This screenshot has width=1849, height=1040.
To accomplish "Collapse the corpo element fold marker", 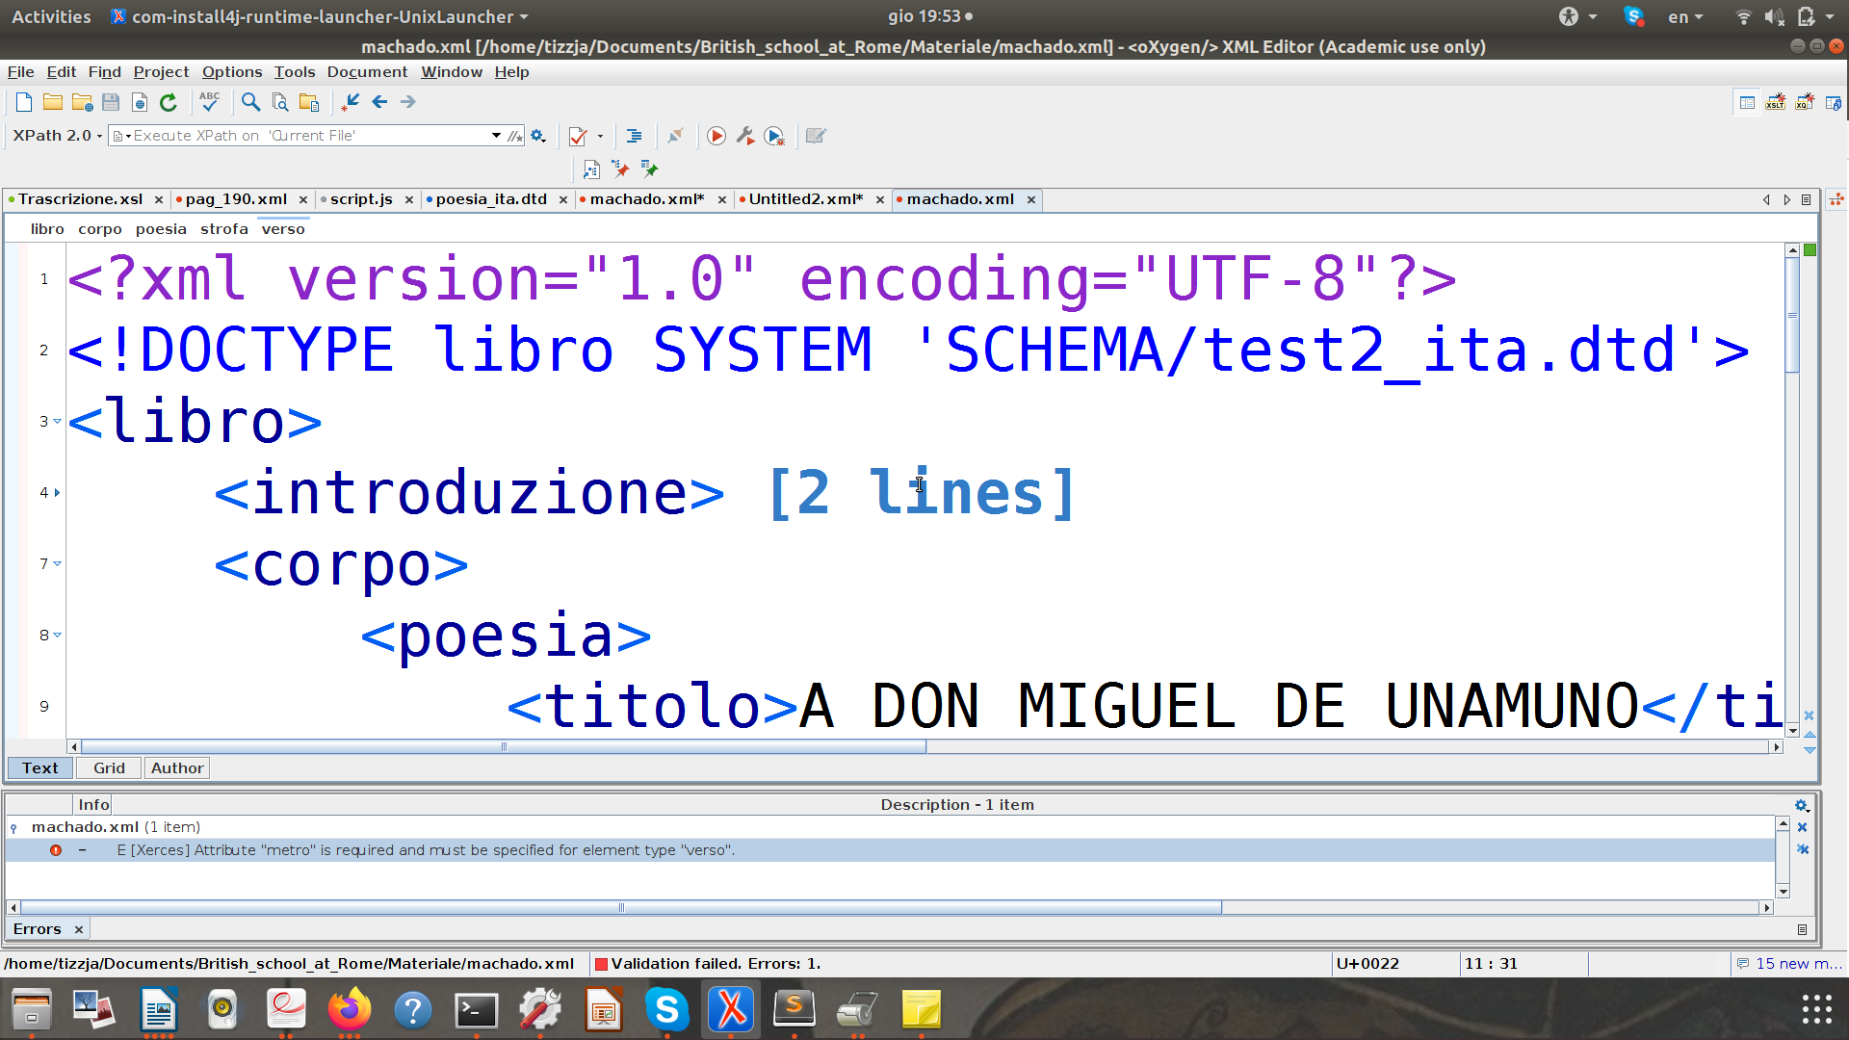I will [57, 564].
